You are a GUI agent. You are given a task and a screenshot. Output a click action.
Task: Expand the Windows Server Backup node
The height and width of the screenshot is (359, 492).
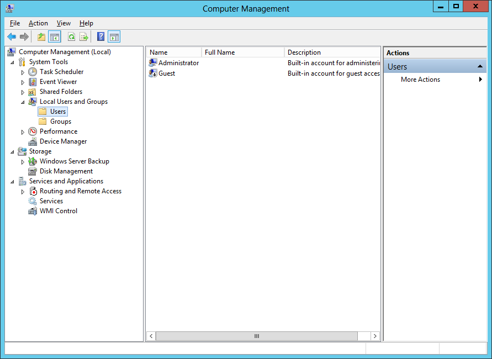[23, 162]
